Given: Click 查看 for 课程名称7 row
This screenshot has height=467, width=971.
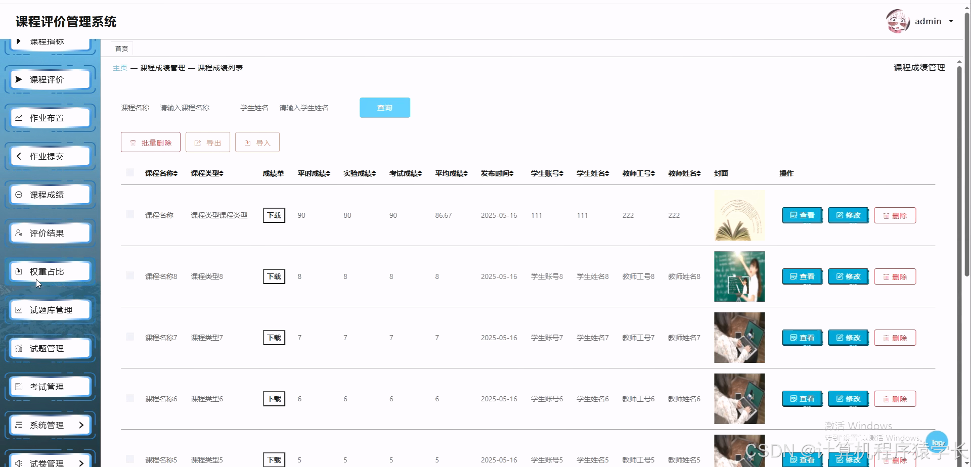Looking at the screenshot, I should (x=802, y=338).
